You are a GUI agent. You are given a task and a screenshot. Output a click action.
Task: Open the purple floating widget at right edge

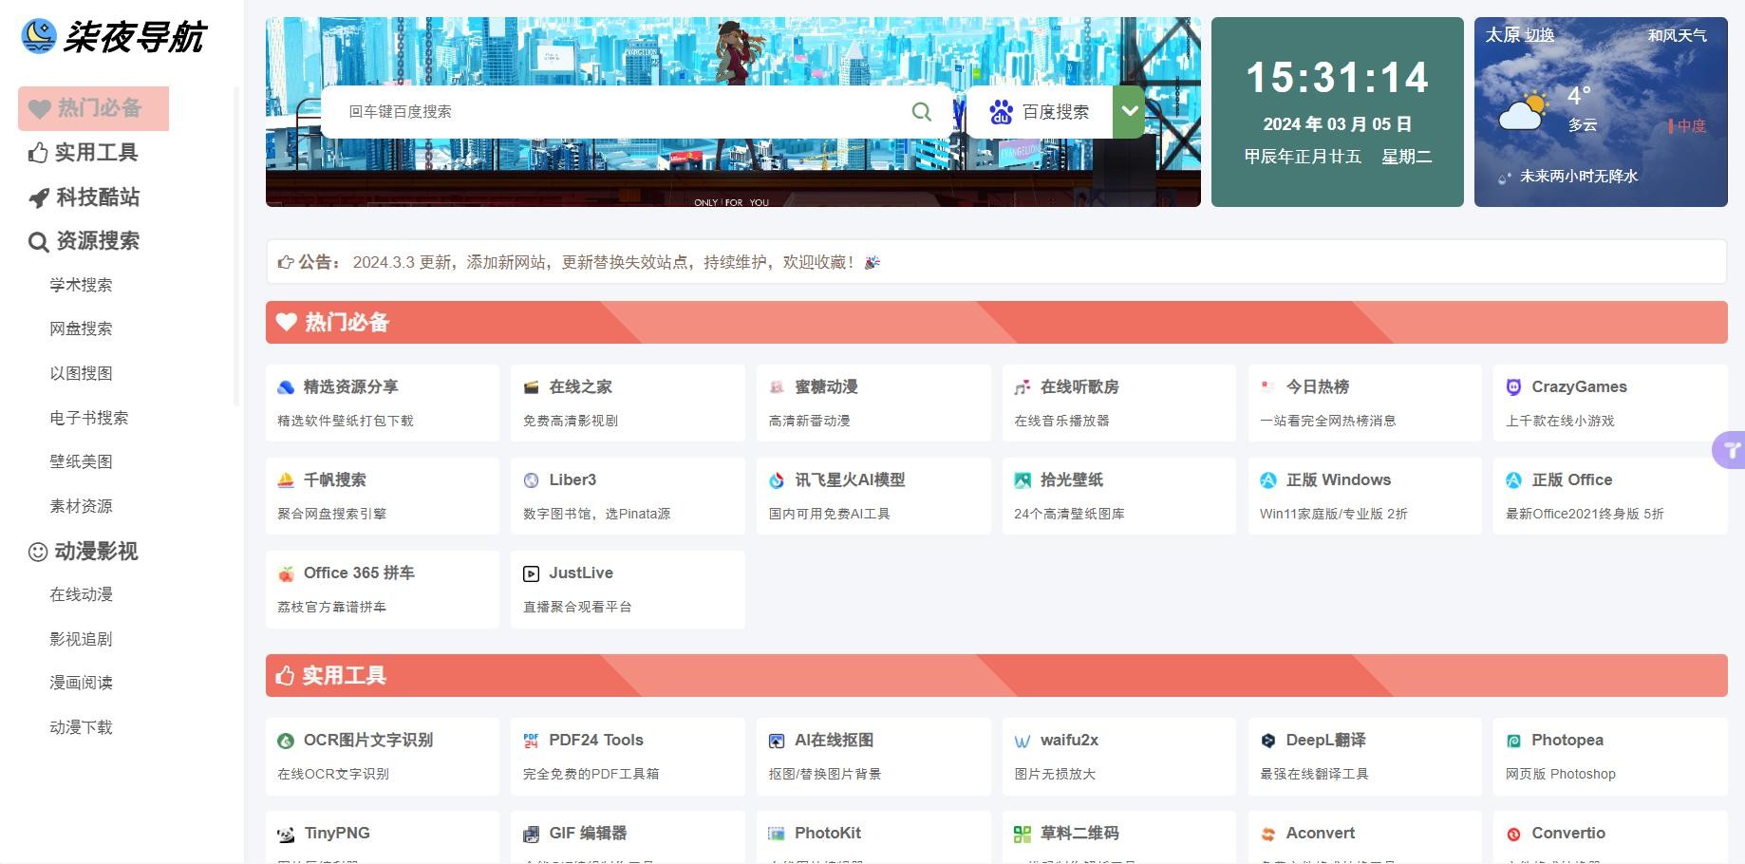[1731, 450]
